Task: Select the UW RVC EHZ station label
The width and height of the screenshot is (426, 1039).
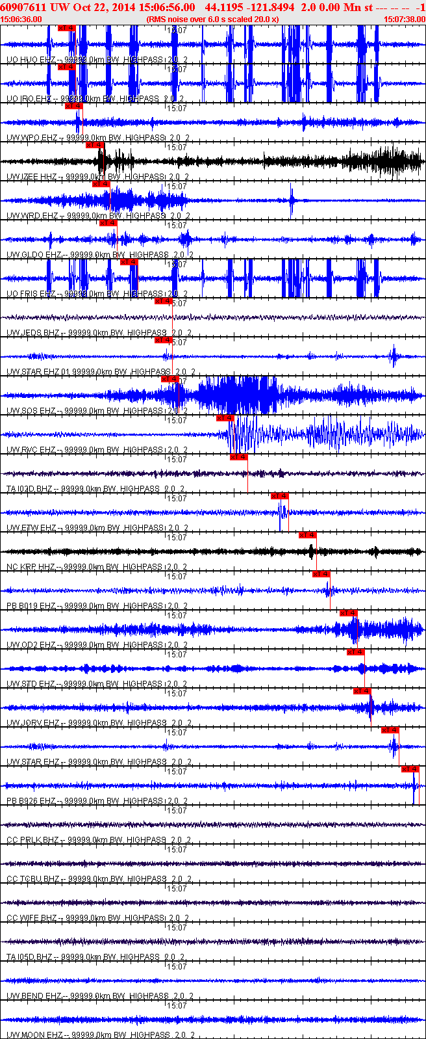Action: (x=97, y=450)
